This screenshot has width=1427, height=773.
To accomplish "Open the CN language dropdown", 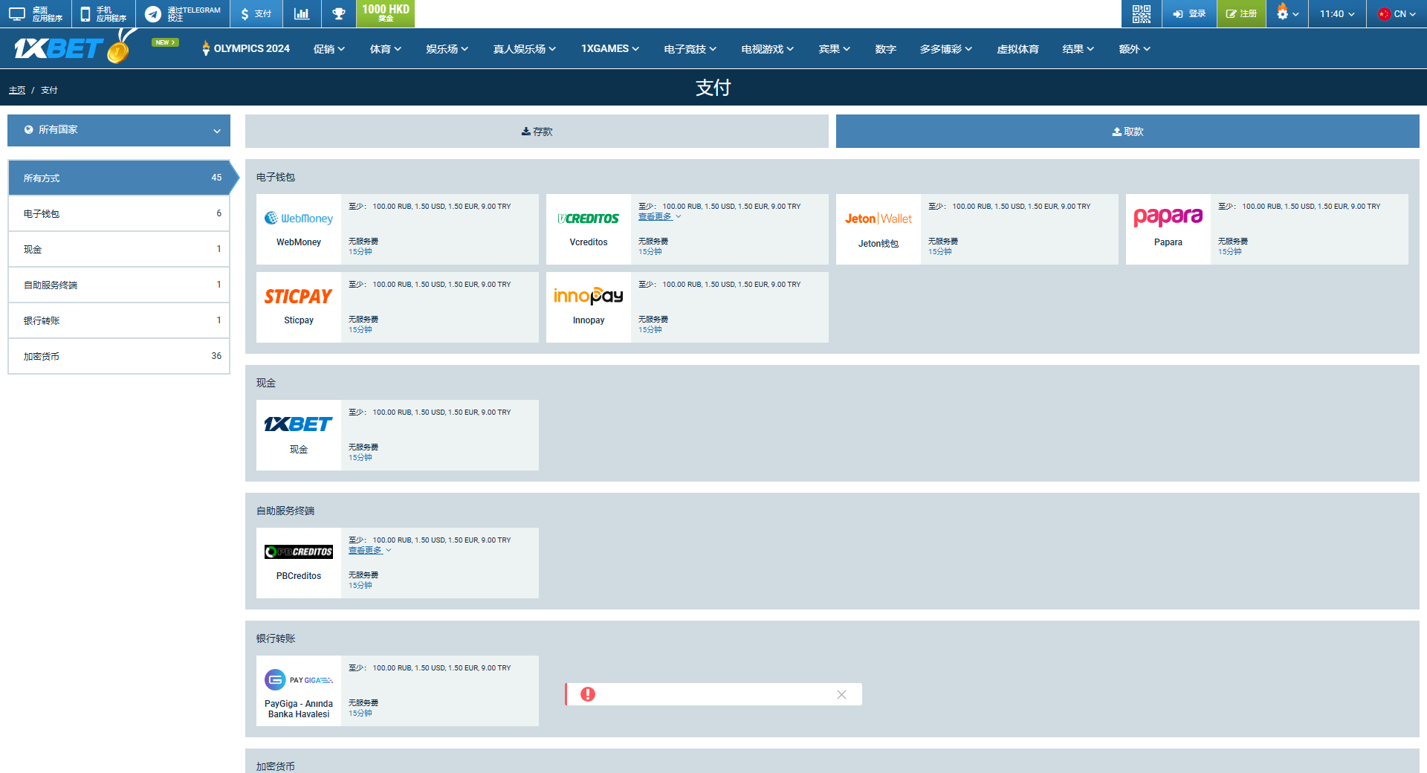I will pyautogui.click(x=1397, y=14).
